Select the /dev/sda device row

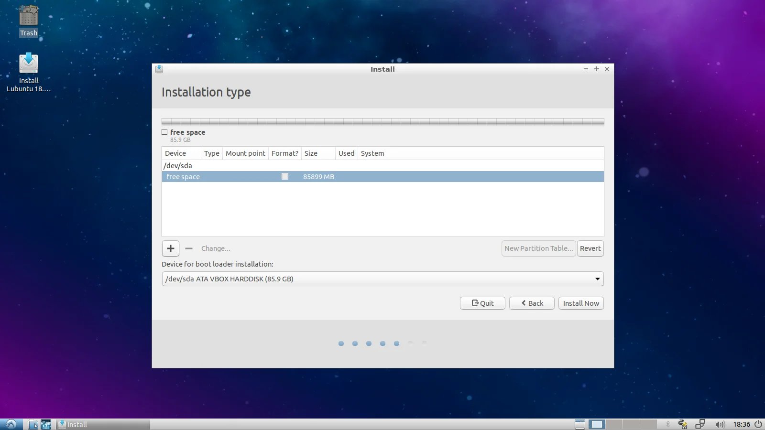178,166
